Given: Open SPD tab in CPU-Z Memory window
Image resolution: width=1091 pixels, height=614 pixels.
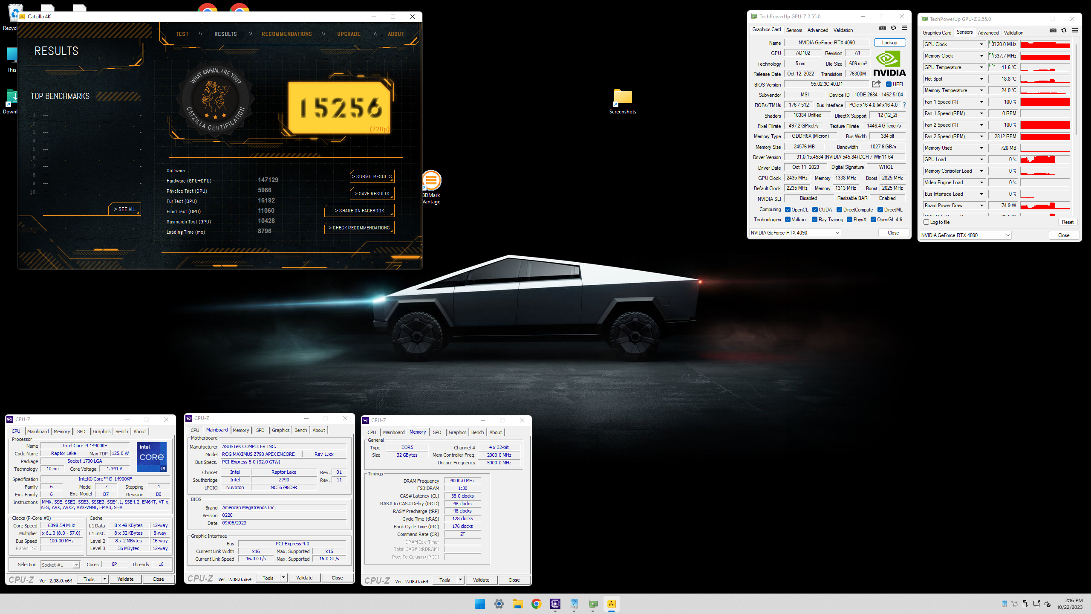Looking at the screenshot, I should 437,432.
